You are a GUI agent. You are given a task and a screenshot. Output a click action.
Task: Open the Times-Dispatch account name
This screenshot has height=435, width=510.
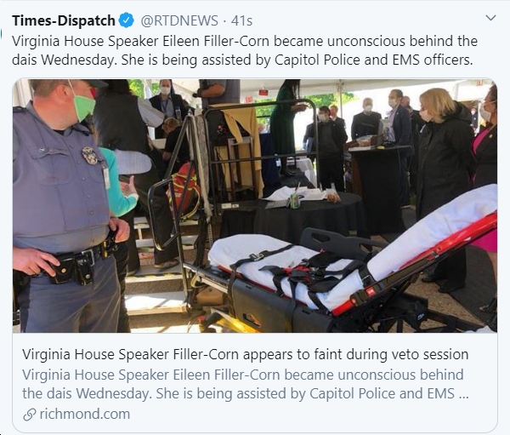(64, 20)
